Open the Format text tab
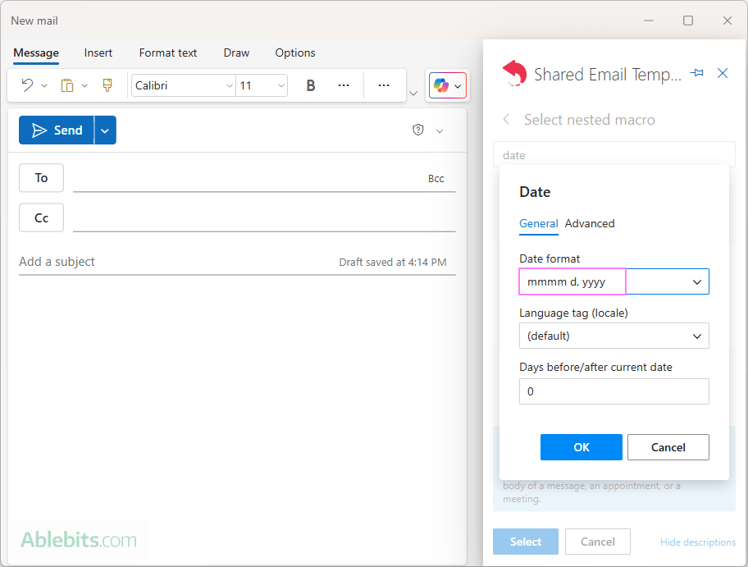 (x=168, y=53)
